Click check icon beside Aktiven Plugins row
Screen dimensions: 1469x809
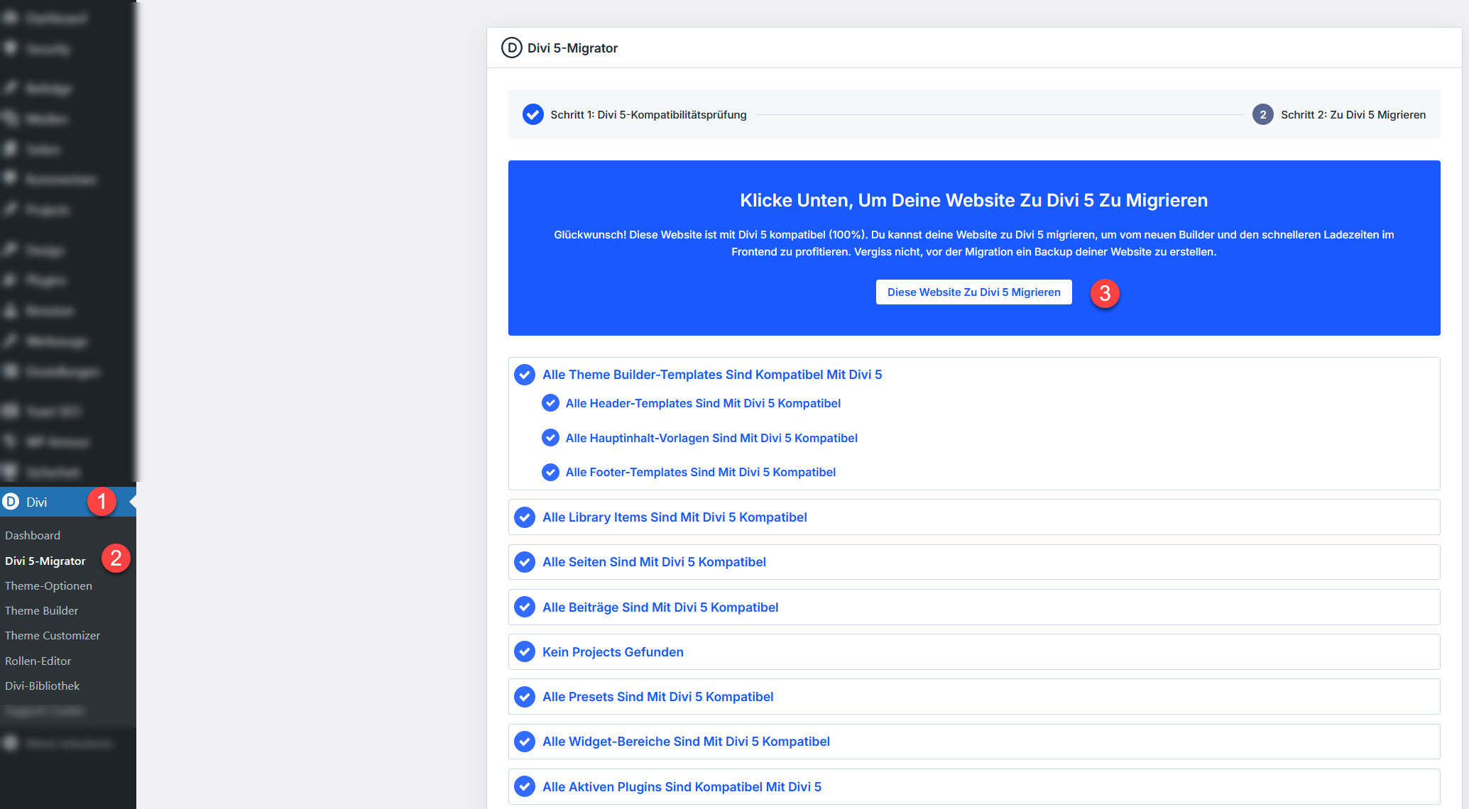click(x=525, y=786)
